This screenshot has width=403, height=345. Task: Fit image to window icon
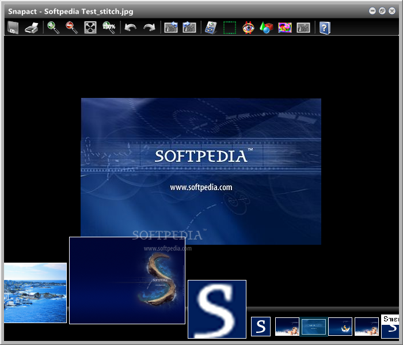click(90, 28)
